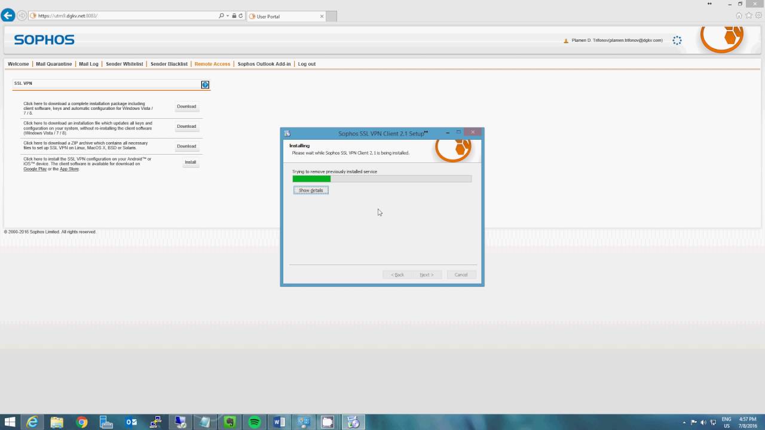Click the refresh icon in address bar
The height and width of the screenshot is (430, 765).
(241, 16)
